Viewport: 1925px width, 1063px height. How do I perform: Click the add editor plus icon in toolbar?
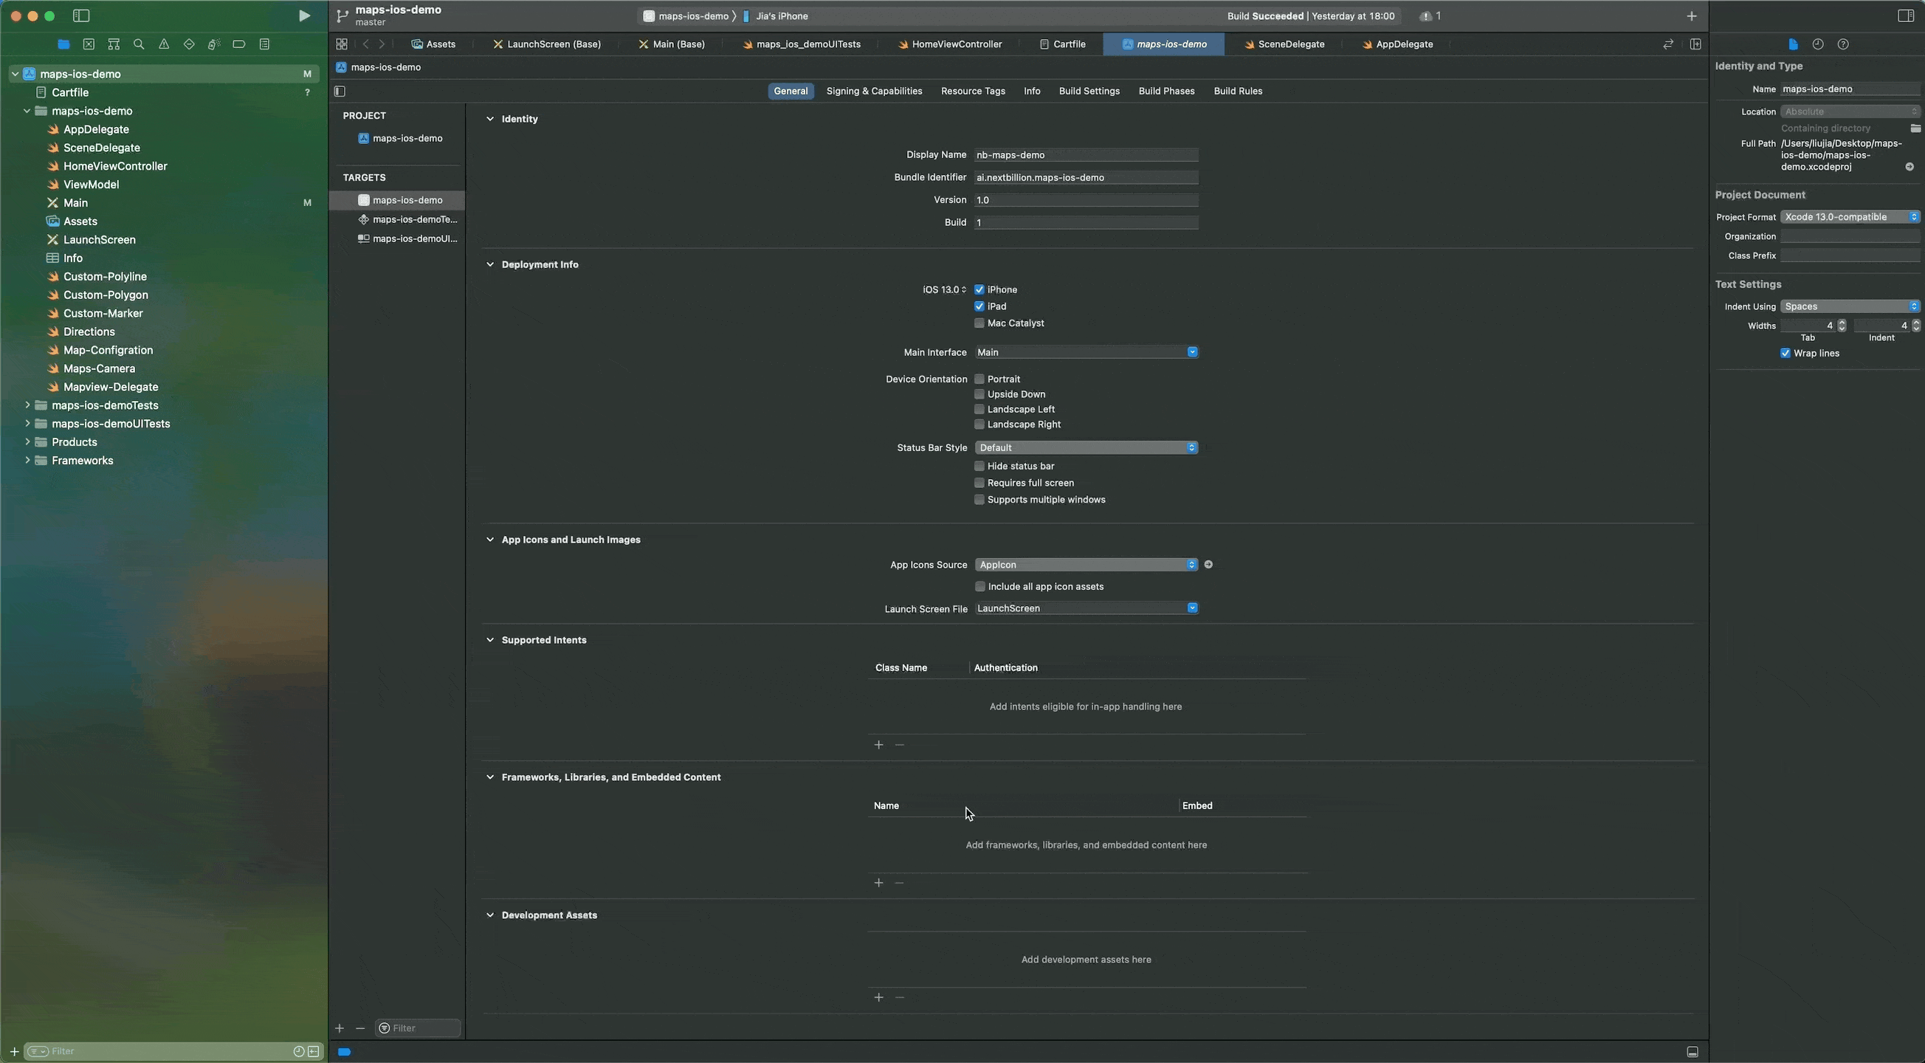1692,16
